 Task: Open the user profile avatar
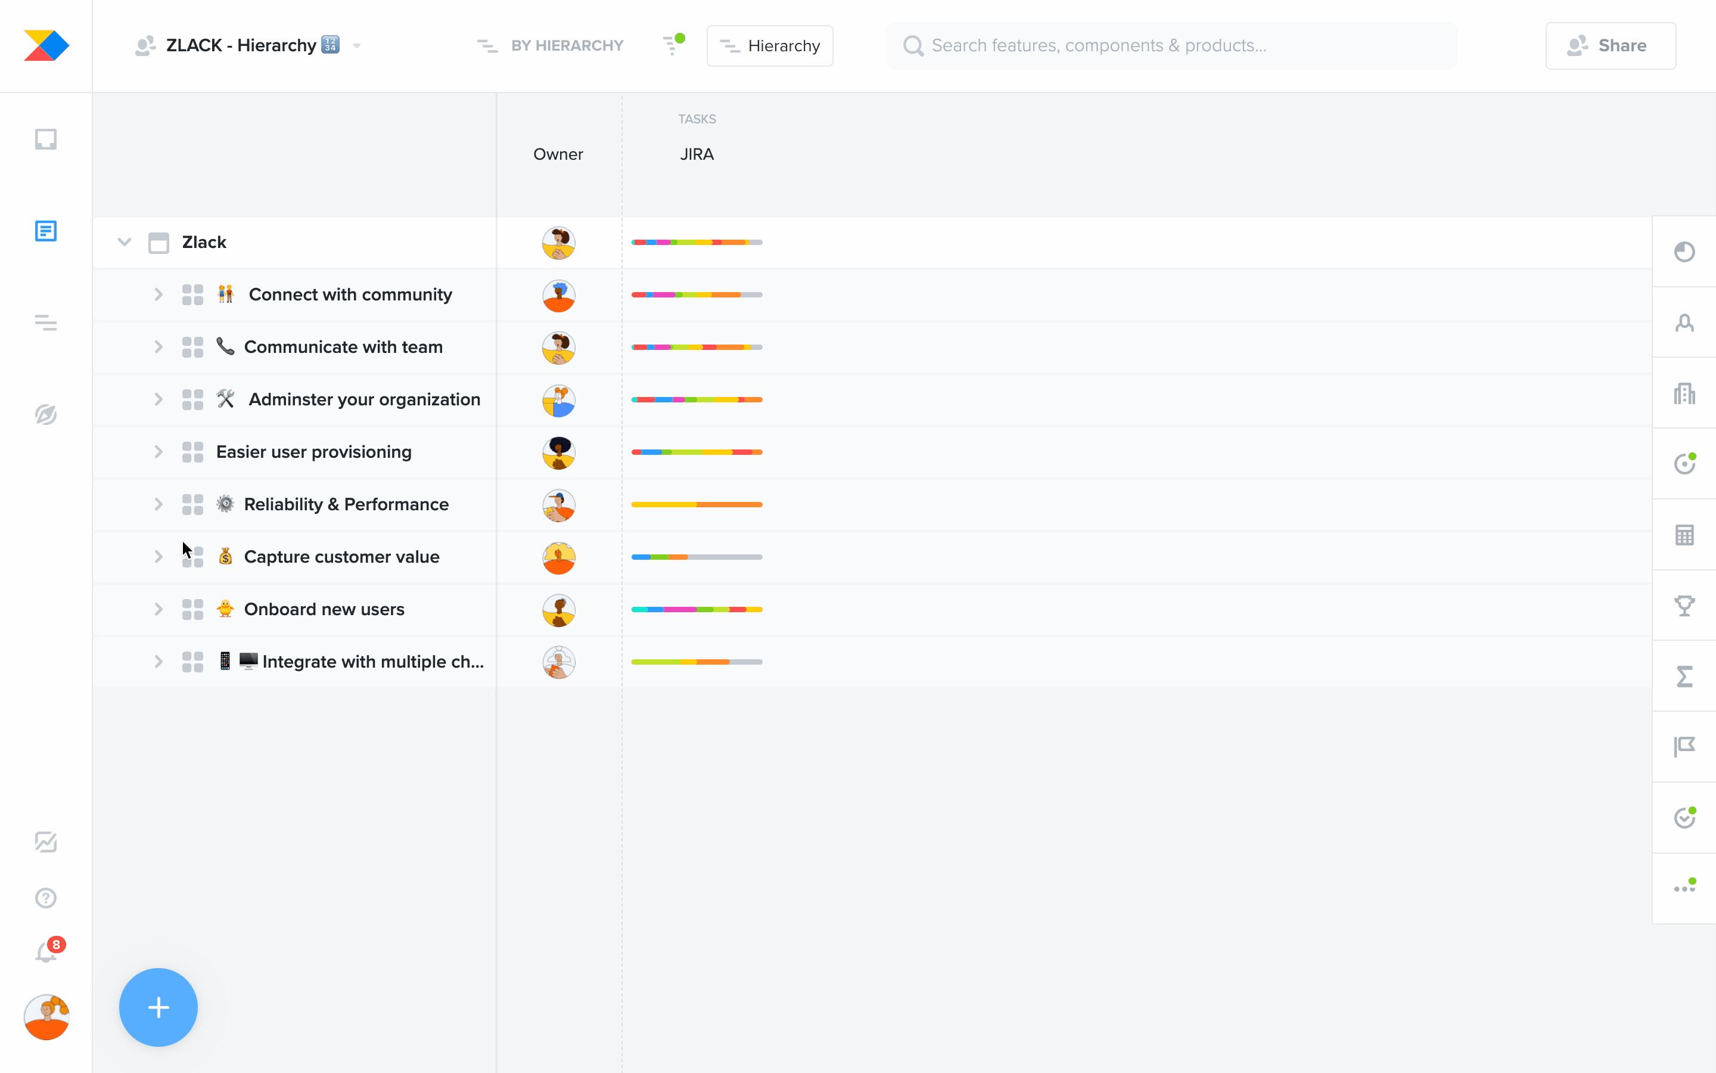click(47, 1017)
